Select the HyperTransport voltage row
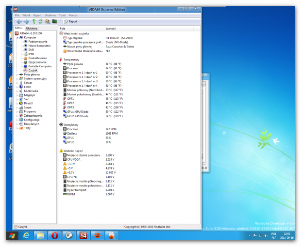 (x=88, y=190)
